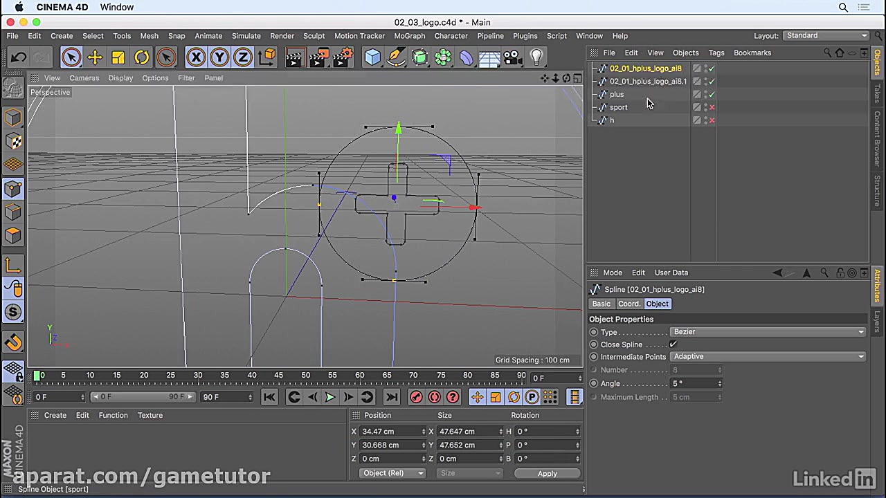Click the Cube primitive icon
The width and height of the screenshot is (886, 498).
pyautogui.click(x=372, y=57)
